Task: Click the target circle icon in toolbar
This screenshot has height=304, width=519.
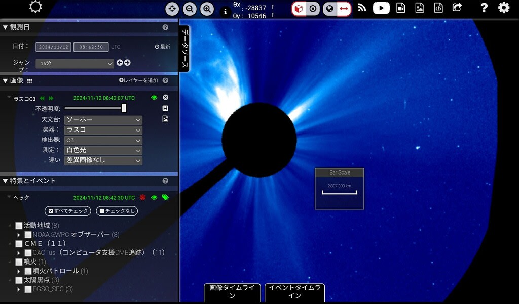Action: pos(313,9)
